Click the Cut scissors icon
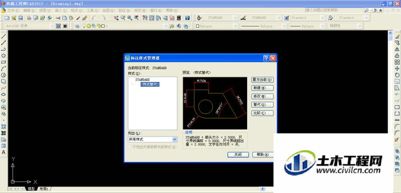401x193 pixels. [58, 18]
